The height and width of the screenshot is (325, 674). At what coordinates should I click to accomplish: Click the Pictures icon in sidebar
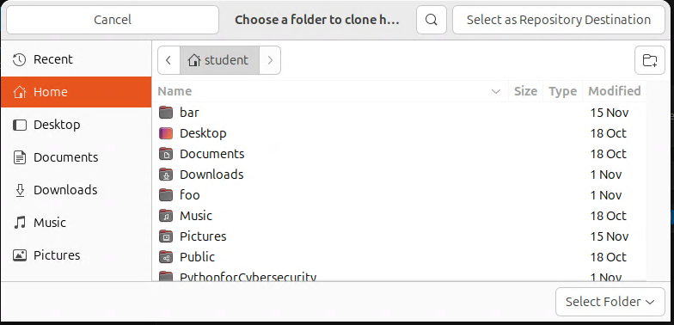coord(19,255)
